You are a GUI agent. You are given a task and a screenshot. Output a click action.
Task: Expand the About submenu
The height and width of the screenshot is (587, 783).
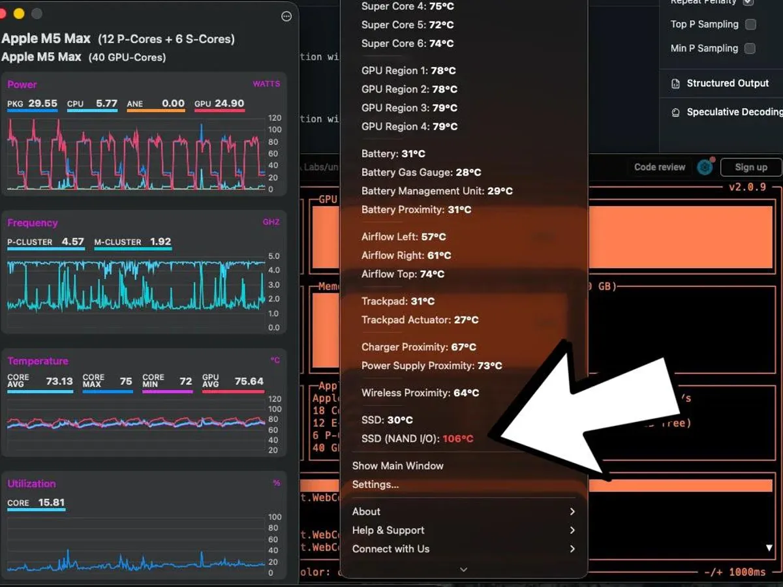tap(464, 511)
